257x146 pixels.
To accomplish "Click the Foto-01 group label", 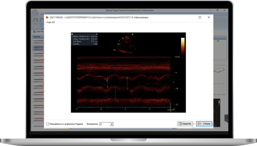I will 50,22.
